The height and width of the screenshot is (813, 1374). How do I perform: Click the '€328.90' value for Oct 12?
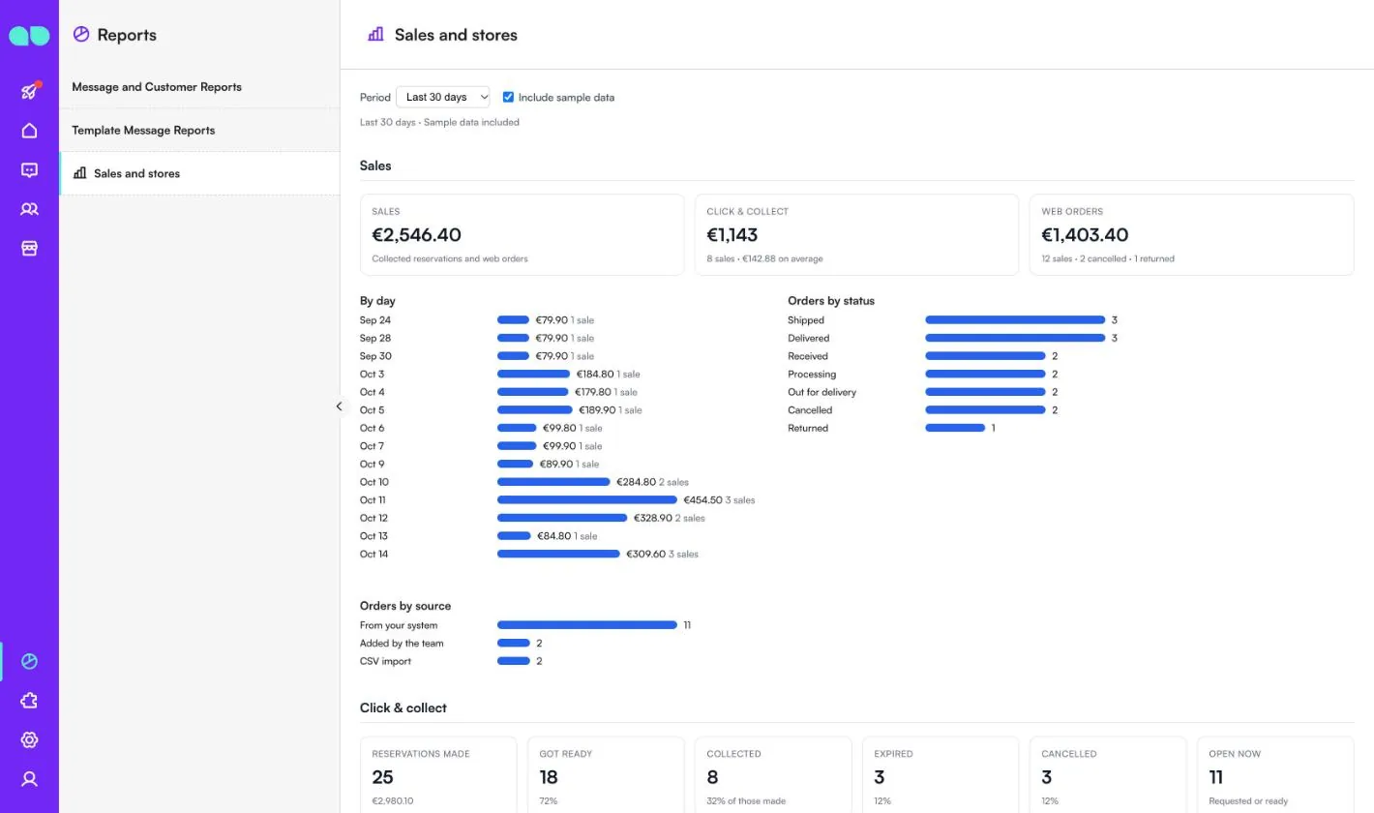click(652, 518)
